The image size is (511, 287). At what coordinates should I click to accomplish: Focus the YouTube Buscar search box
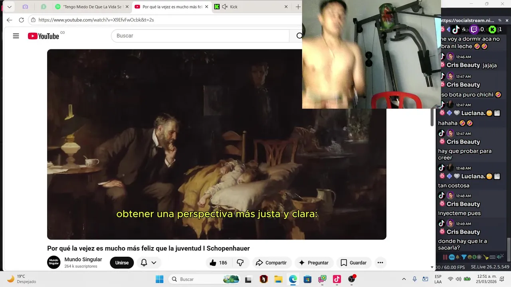point(200,36)
